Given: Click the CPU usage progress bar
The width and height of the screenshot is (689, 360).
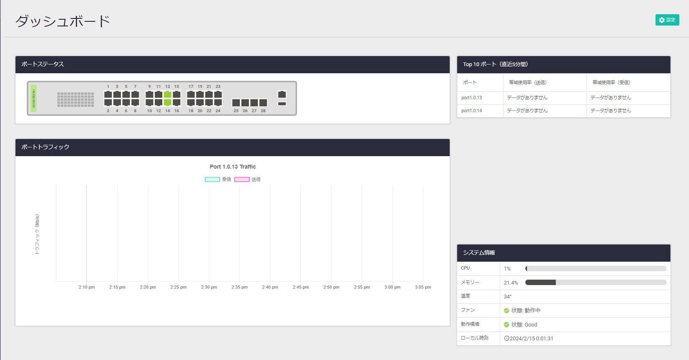Looking at the screenshot, I should [x=596, y=269].
